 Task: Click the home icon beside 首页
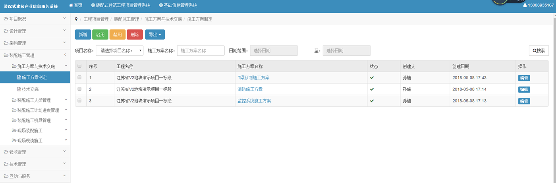click(x=71, y=6)
